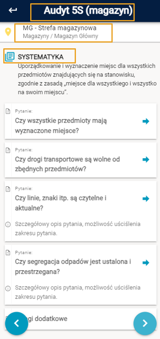The height and width of the screenshot is (339, 160).
Task: Open question about designated places via arrow
Action: point(146,121)
